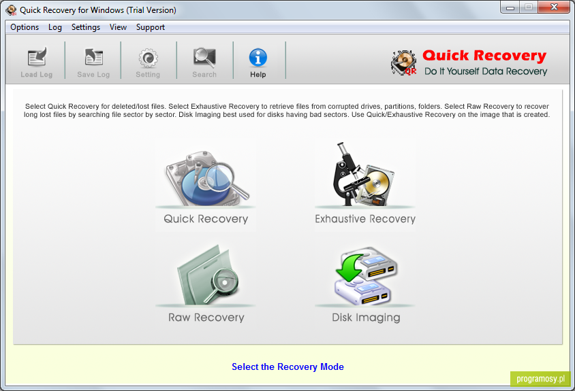Screen dimensions: 575x391
Task: Open the Options menu
Action: coord(25,27)
